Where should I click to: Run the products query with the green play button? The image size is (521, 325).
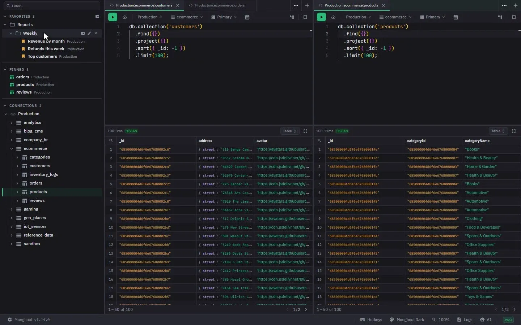(x=321, y=17)
